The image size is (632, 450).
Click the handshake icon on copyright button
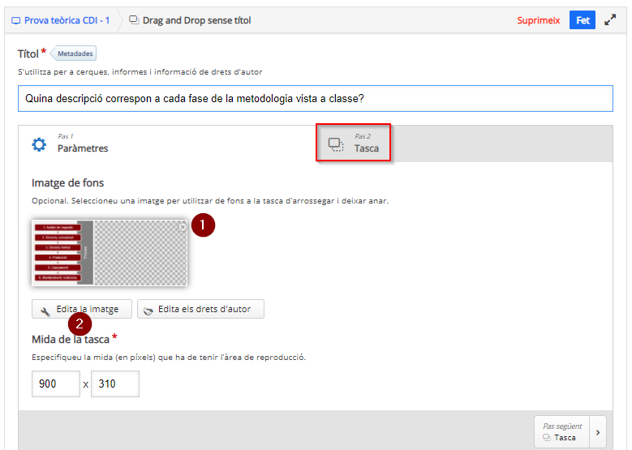[148, 311]
